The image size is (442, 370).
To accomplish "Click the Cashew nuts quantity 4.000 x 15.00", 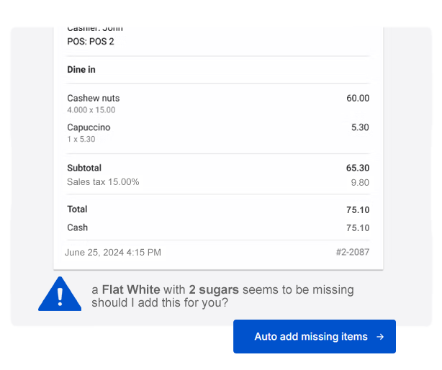I will [x=91, y=110].
